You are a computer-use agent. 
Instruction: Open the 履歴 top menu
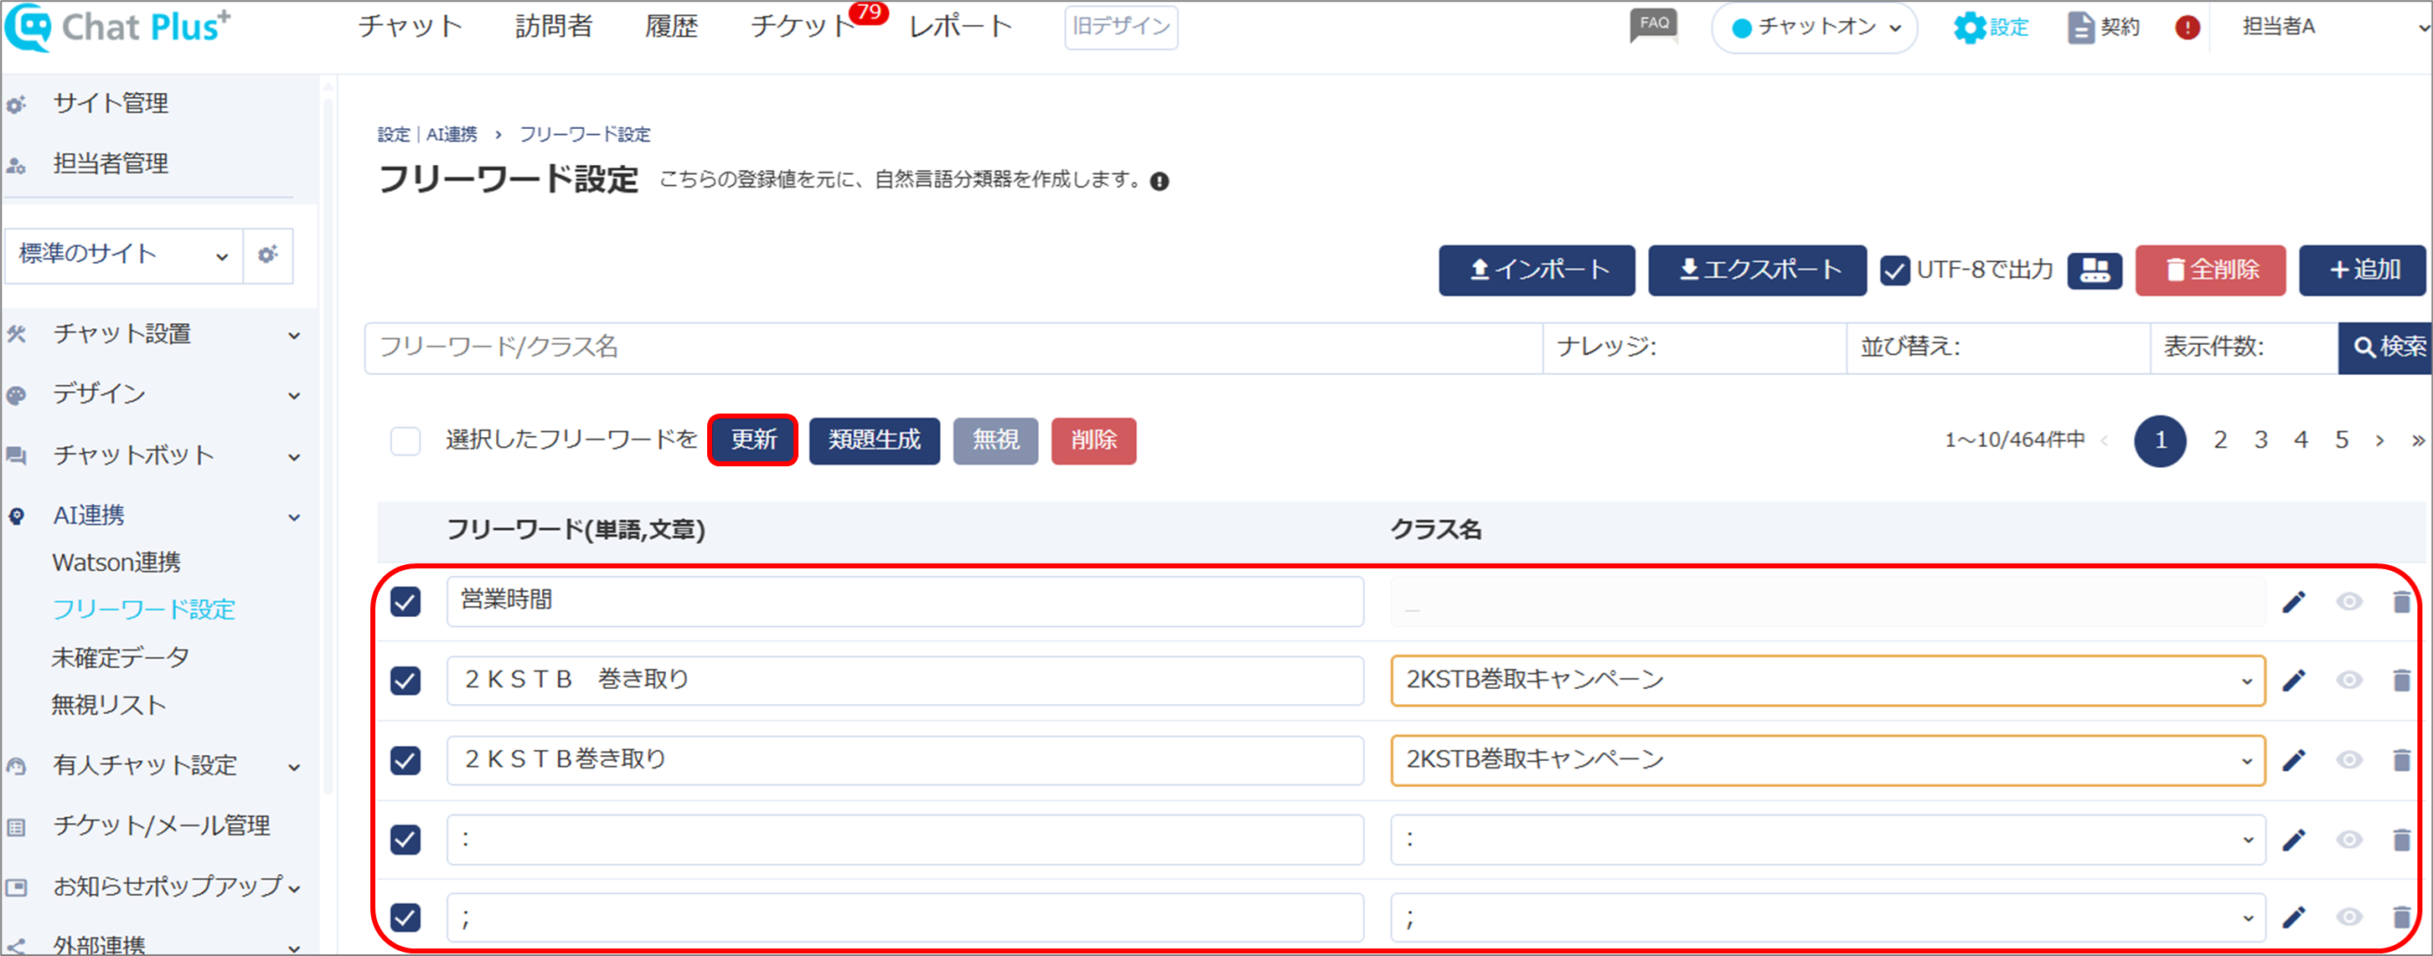click(x=672, y=27)
